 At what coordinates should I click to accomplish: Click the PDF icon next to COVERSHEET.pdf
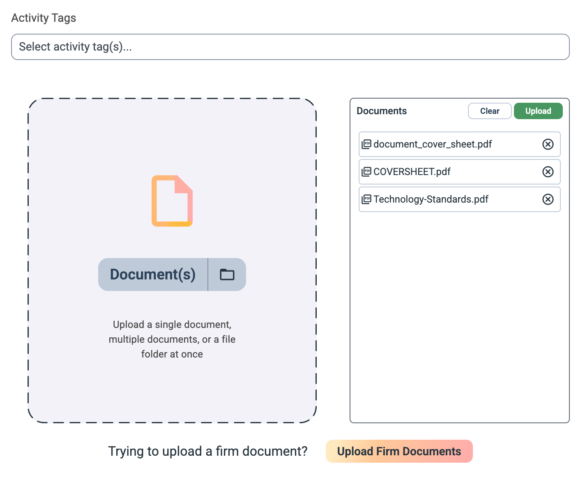tap(366, 172)
